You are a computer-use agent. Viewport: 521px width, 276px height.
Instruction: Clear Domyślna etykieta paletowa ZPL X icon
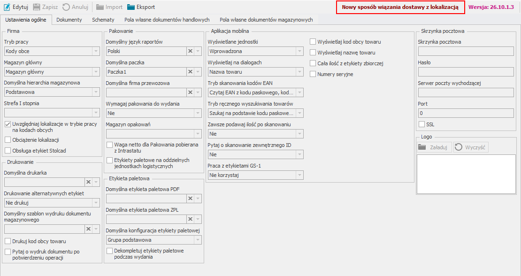(191, 219)
